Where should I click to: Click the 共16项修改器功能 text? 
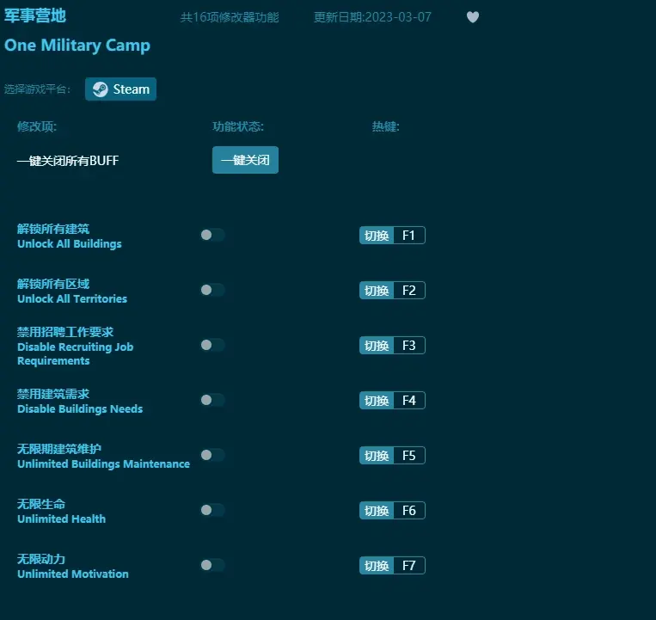pyautogui.click(x=230, y=17)
